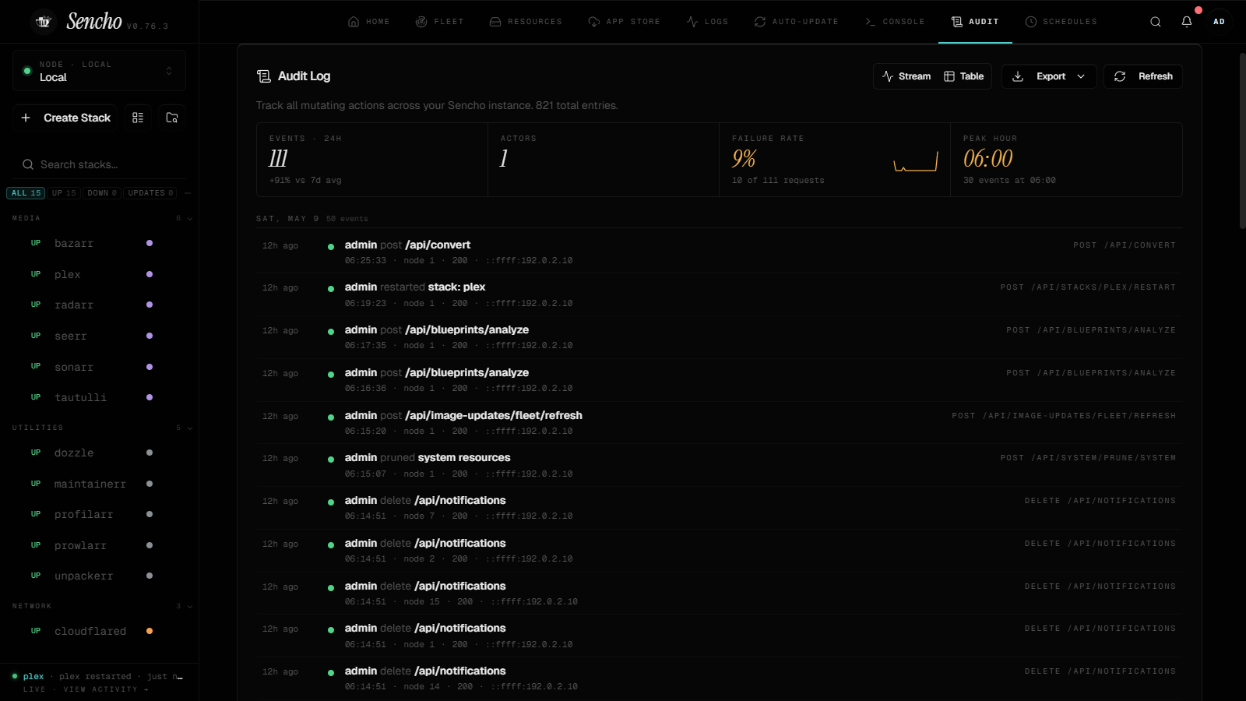Switch to Stream view
This screenshot has width=1246, height=701.
pos(906,76)
